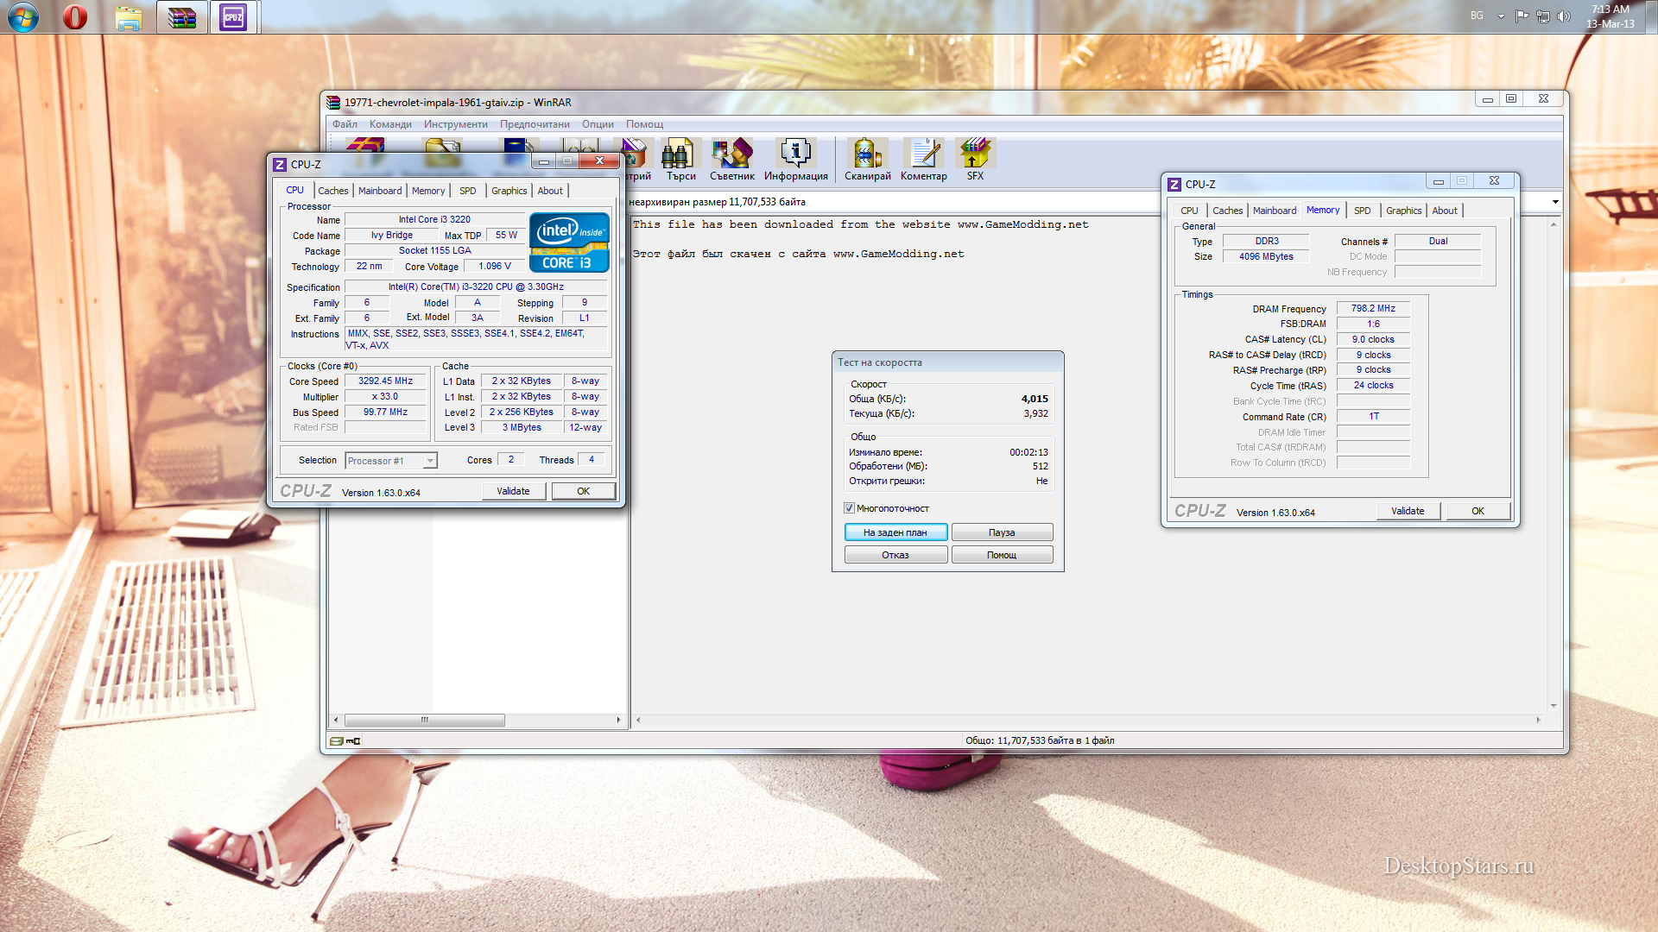This screenshot has width=1658, height=932.
Task: Click OK in left CPU-Z window
Action: pyautogui.click(x=583, y=491)
